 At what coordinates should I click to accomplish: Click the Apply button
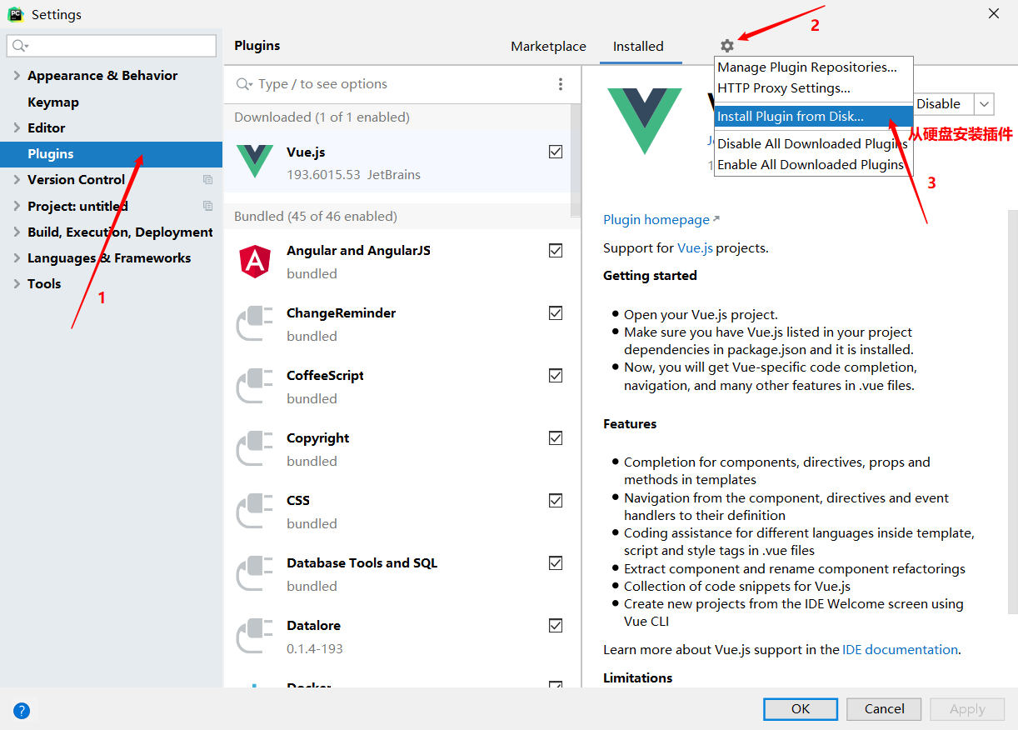[967, 709]
